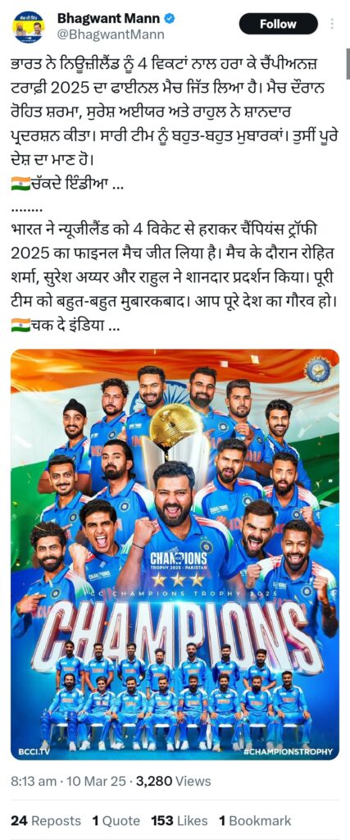View the 1 Quote list

[116, 820]
